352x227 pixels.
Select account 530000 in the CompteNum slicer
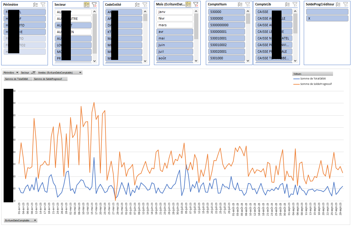click(227, 12)
